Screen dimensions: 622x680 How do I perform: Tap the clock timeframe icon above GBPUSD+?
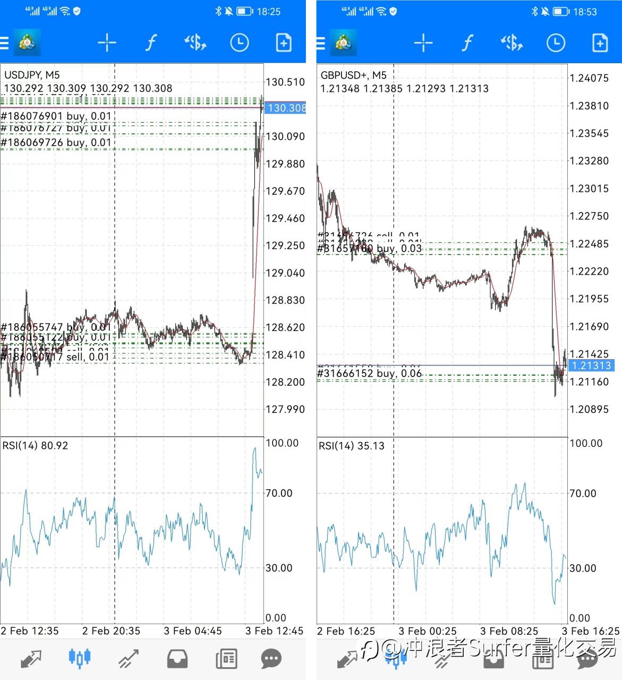click(556, 42)
